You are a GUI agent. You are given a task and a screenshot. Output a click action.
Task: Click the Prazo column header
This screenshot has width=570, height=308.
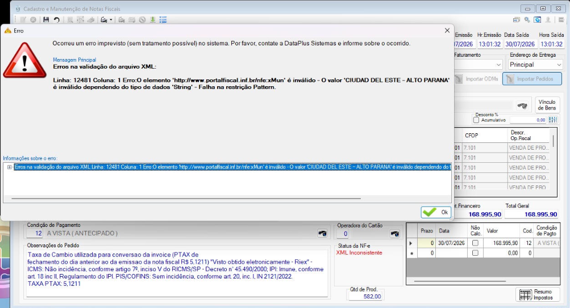pos(426,231)
